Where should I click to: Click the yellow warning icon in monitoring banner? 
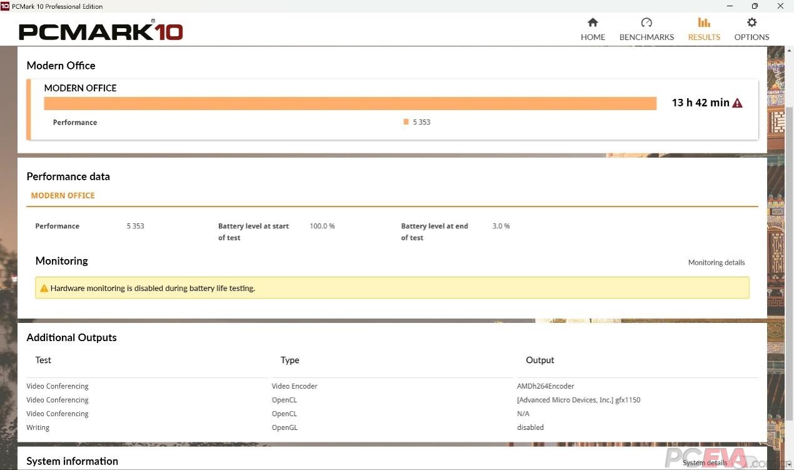pos(44,289)
